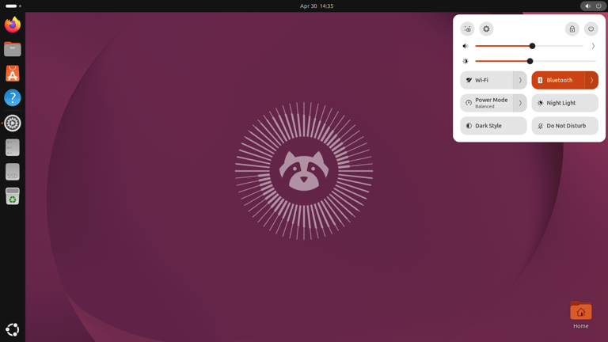
Task: Open the Trash in dock
Action: [13, 196]
